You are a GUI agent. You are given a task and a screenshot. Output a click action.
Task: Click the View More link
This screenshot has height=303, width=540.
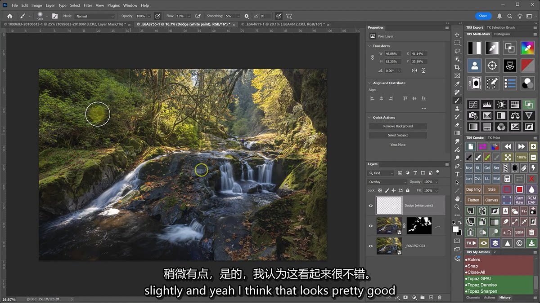398,145
